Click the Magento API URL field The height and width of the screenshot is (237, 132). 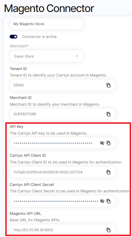pos(63,230)
